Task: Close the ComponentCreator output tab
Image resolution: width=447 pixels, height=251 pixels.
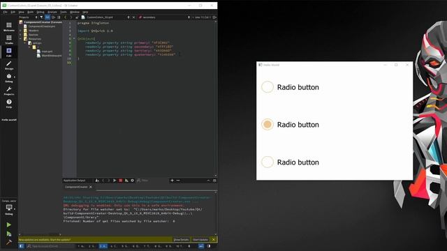Action: pos(91,187)
